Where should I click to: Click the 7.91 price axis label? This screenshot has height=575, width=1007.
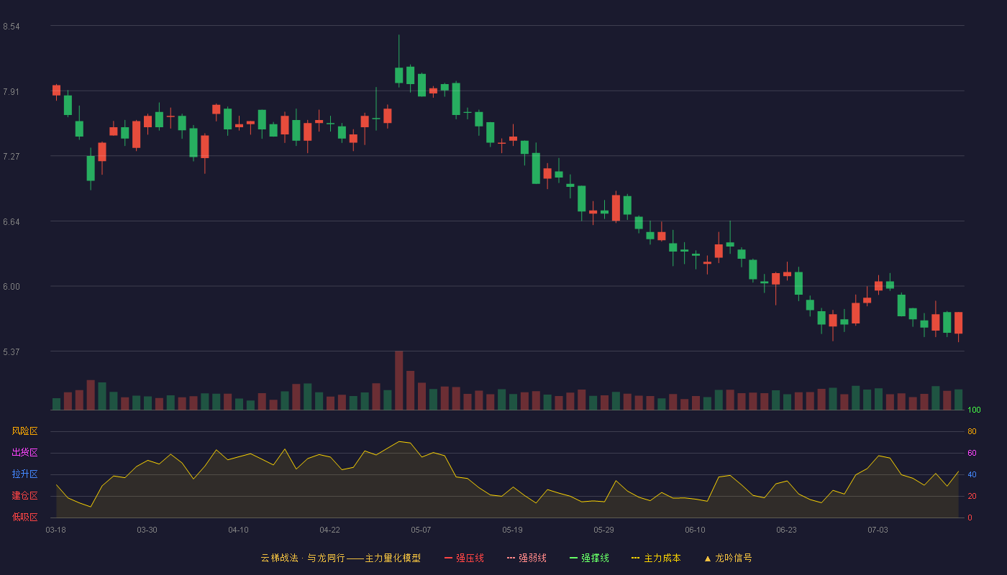click(x=11, y=92)
